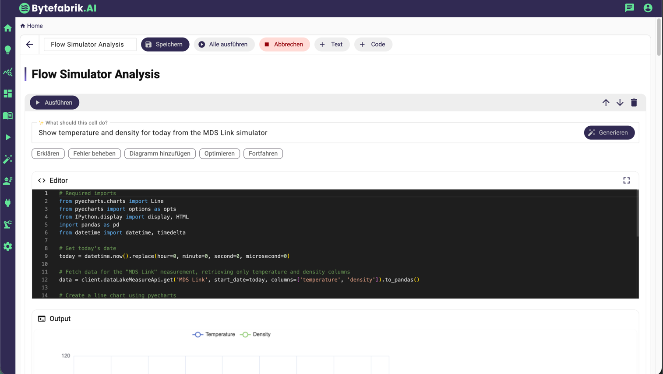Expand the Editor to fullscreen
Screen dimensions: 663x374
pyautogui.click(x=626, y=180)
